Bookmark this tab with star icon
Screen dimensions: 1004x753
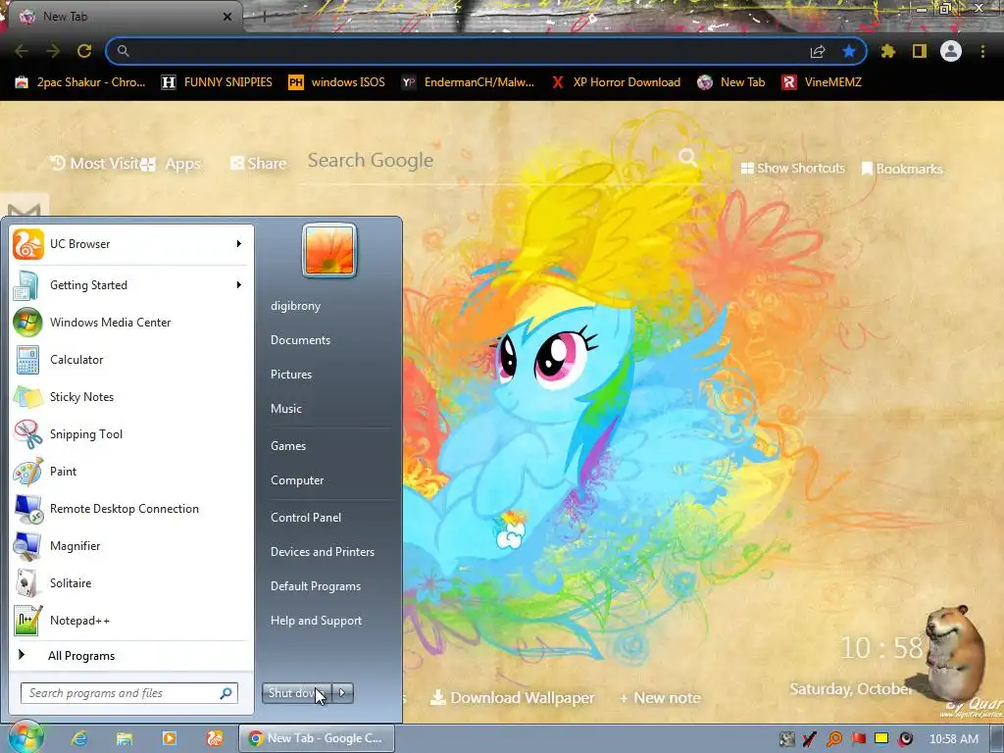849,51
